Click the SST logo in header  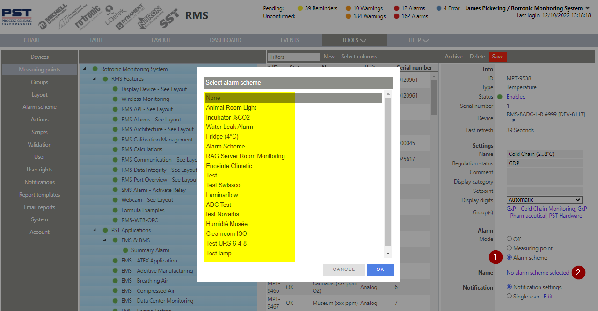coord(169,19)
